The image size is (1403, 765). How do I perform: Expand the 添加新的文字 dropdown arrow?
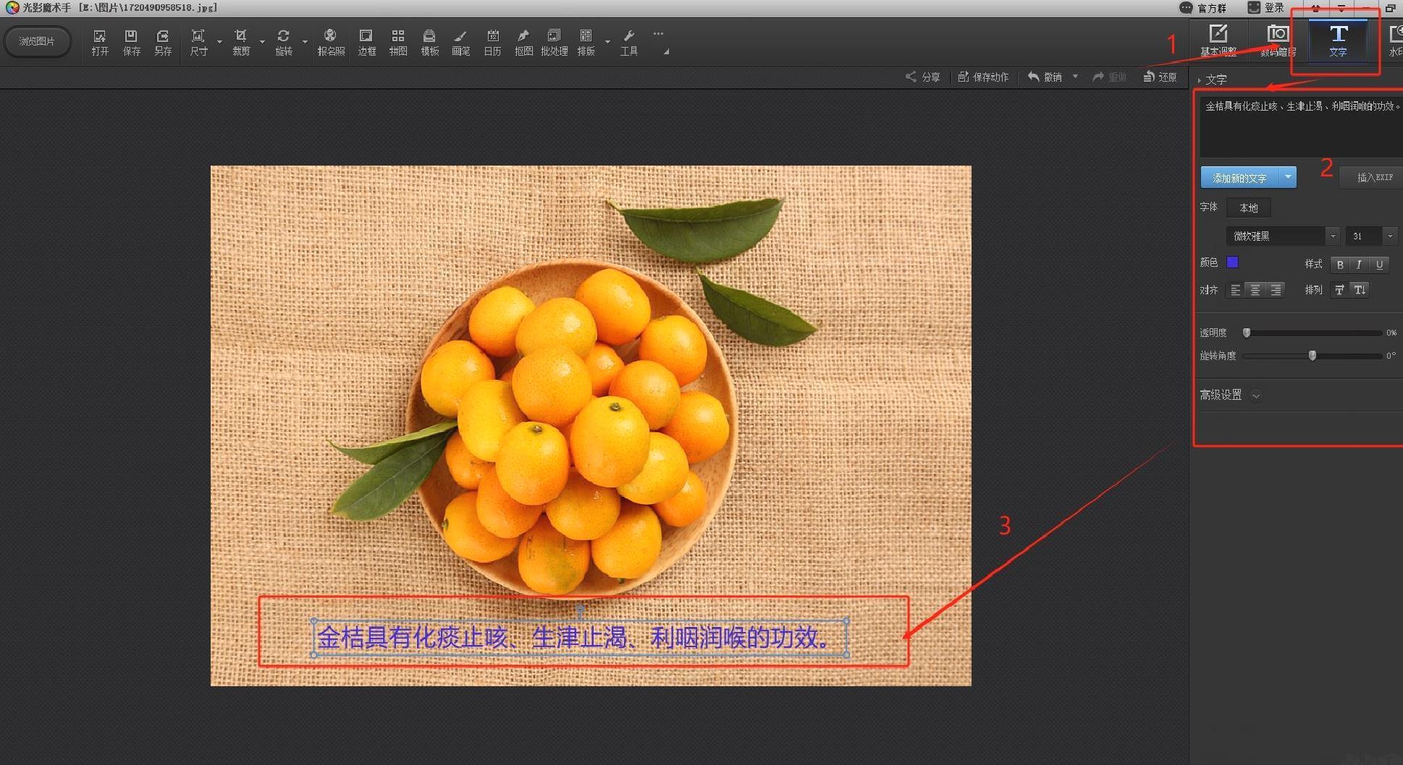(x=1288, y=177)
